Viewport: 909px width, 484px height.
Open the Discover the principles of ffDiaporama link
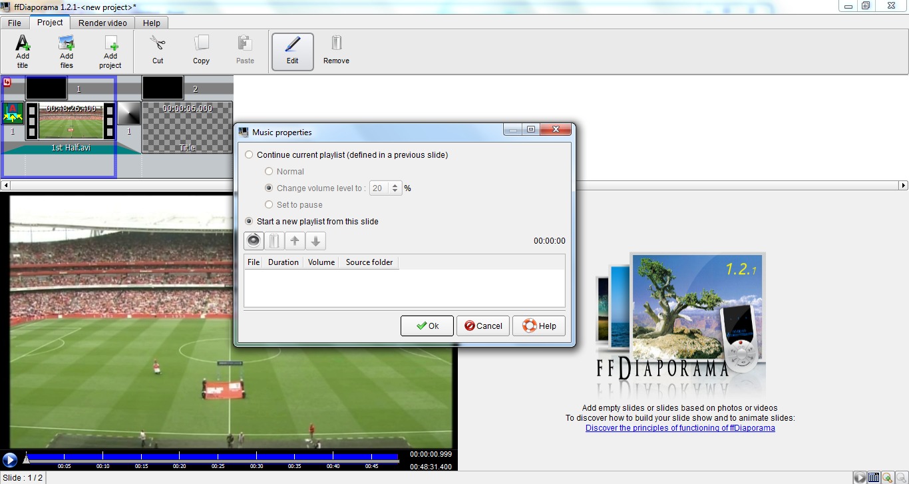pyautogui.click(x=680, y=428)
